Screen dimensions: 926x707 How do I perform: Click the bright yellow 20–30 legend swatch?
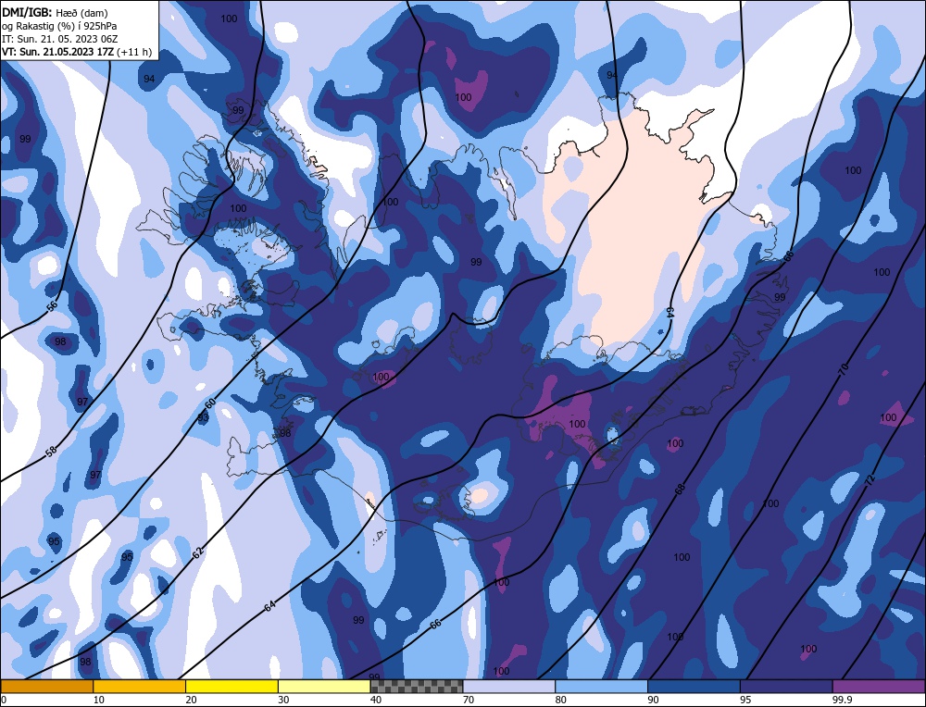tap(231, 686)
